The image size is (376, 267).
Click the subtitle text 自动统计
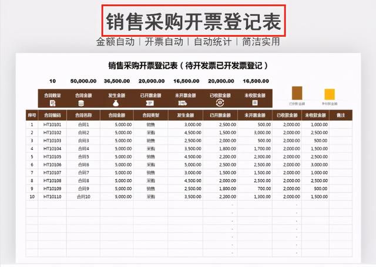pyautogui.click(x=213, y=42)
